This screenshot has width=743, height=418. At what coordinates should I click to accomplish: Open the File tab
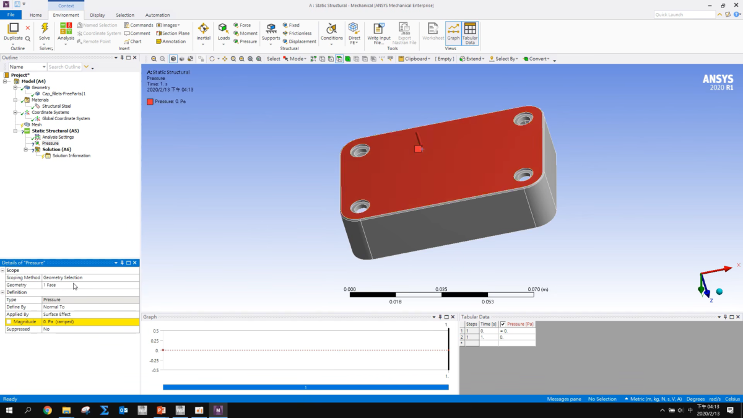(11, 15)
